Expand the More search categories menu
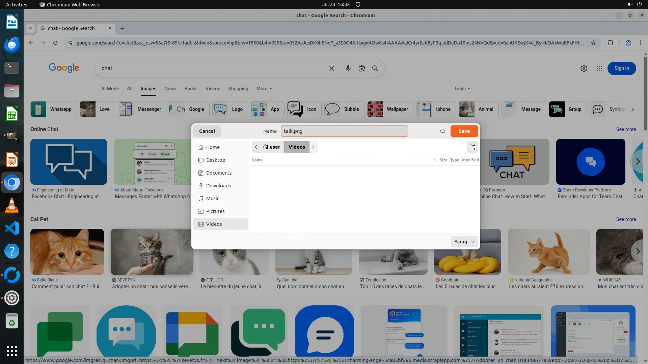Screen dimensions: 648x364 tap(264, 89)
